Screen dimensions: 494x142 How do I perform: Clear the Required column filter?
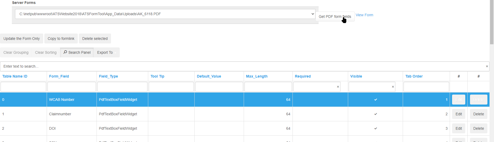click(338, 87)
